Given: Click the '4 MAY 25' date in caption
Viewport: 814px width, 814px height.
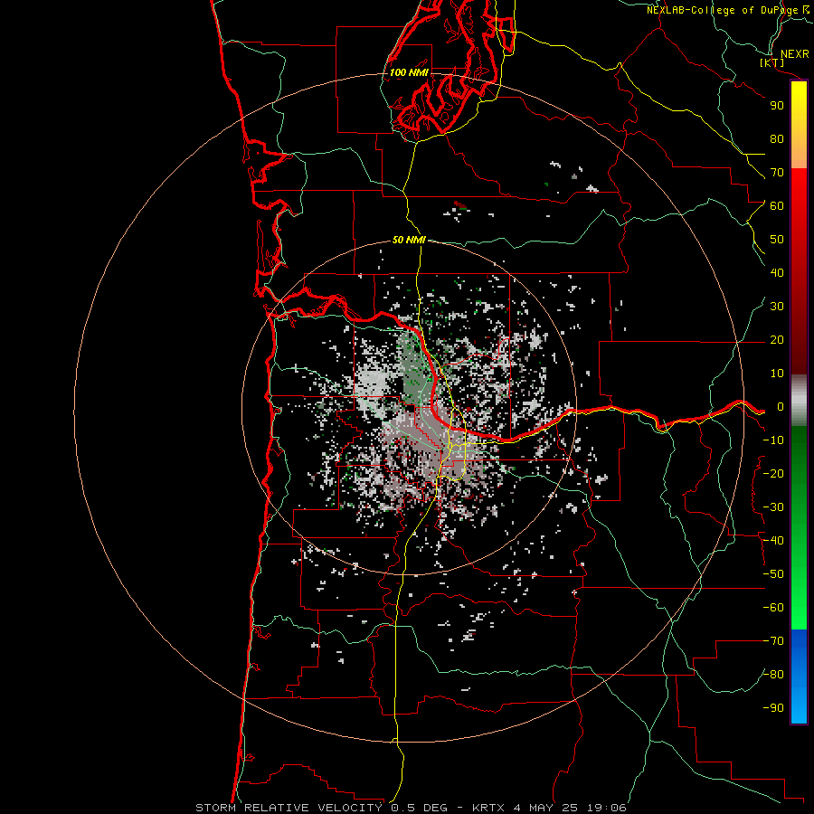Looking at the screenshot, I should [546, 808].
